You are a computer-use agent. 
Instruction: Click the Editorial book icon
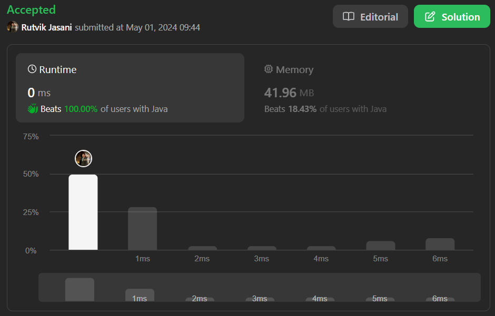point(349,17)
